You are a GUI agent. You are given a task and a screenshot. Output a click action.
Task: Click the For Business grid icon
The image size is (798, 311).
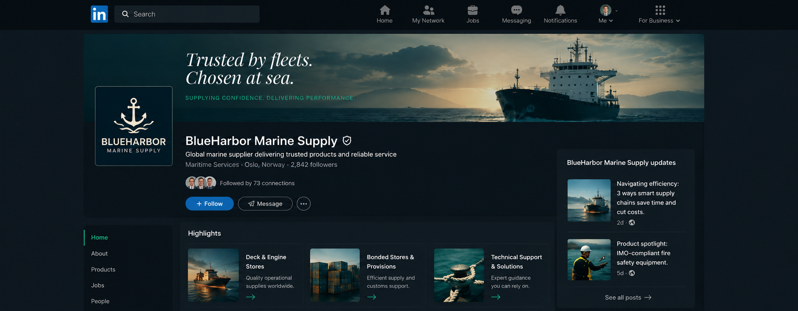click(x=660, y=10)
